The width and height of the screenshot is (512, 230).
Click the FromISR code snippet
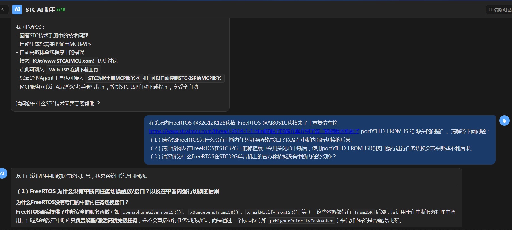[x=363, y=212]
